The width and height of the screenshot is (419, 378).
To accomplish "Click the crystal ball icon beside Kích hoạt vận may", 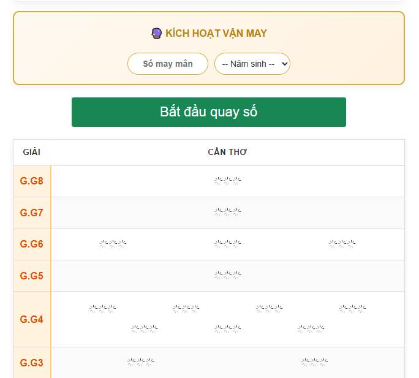I will 156,34.
